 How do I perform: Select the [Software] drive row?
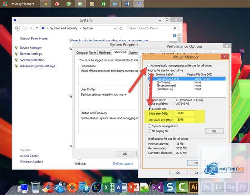(187, 82)
